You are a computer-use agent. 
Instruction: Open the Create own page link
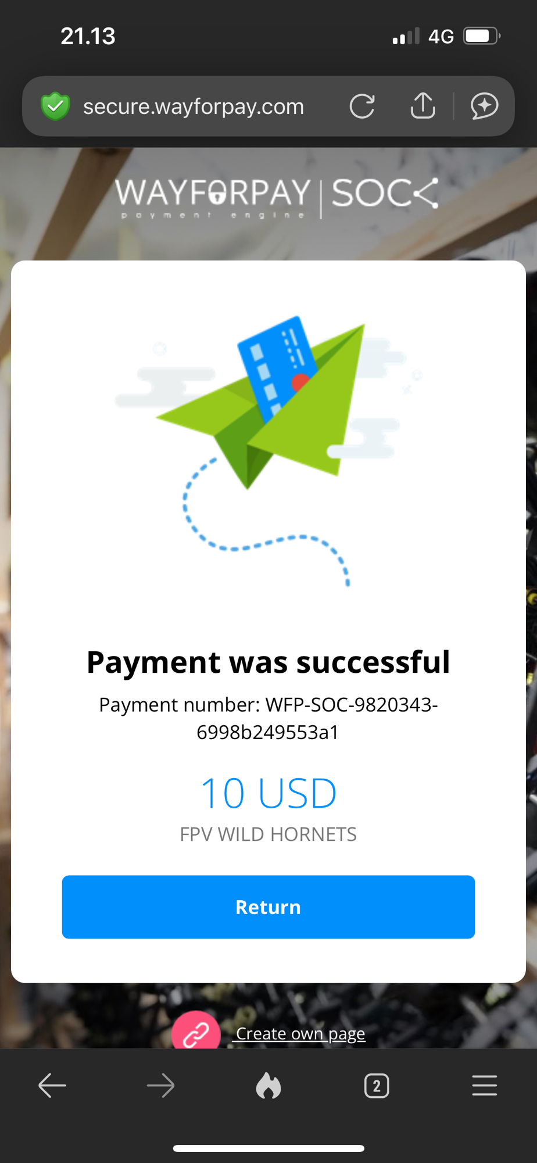click(x=300, y=1033)
